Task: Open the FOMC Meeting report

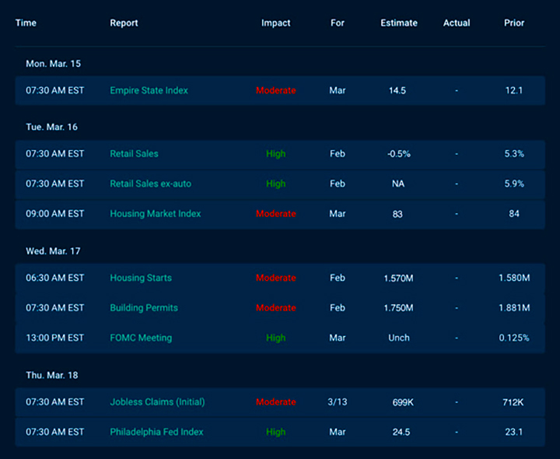Action: coord(141,338)
